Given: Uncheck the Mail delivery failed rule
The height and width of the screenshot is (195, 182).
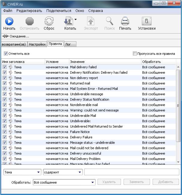Looking at the screenshot, I should [4, 67].
